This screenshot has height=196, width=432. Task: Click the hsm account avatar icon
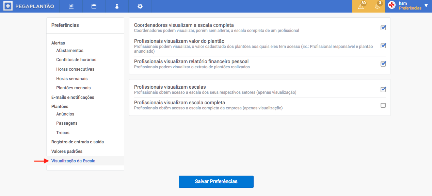pos(392,5)
